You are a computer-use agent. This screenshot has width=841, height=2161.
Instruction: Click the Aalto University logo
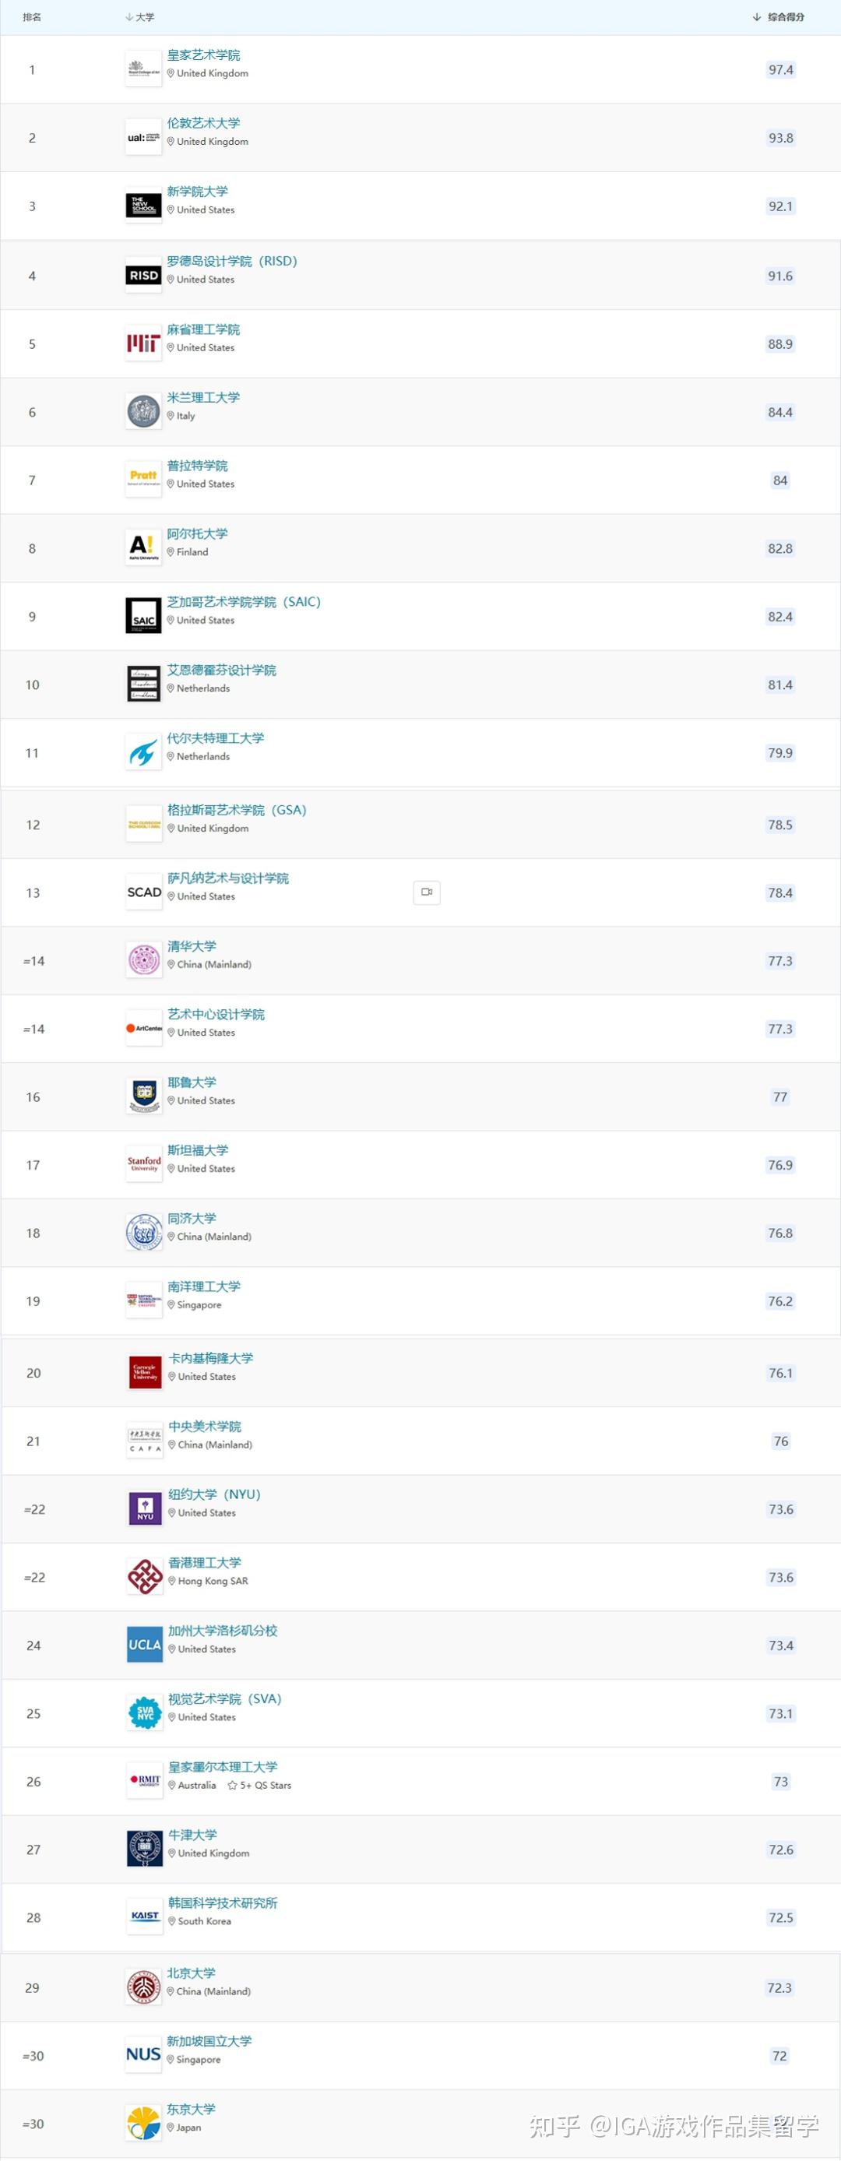click(143, 547)
